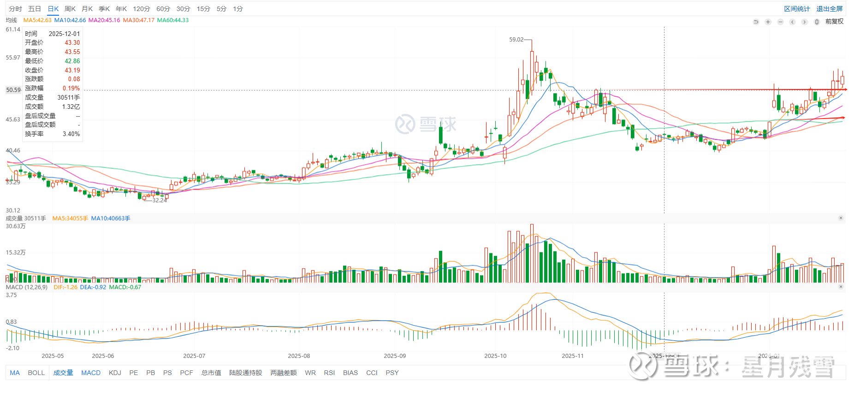The image size is (860, 393).
Task: Switch to 60分 minute chart
Action: tap(163, 9)
